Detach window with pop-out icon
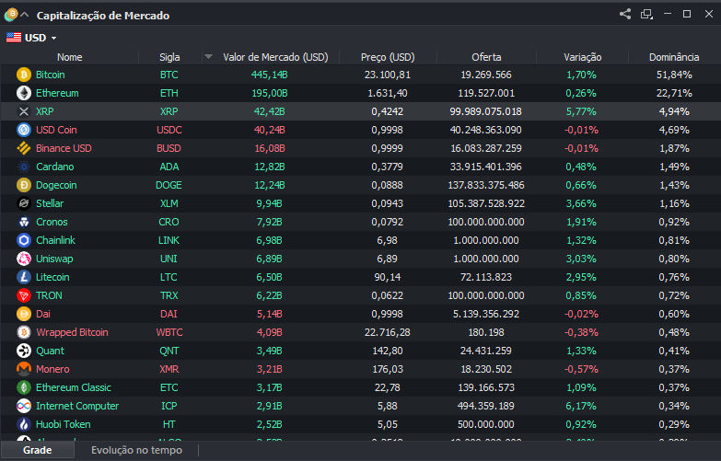The height and width of the screenshot is (461, 721). pos(646,14)
